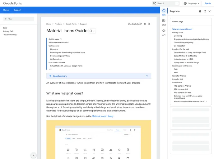This screenshot has width=214, height=159.
Task: Open Troubleshooting in the left sidebar
Action: (x=10, y=34)
